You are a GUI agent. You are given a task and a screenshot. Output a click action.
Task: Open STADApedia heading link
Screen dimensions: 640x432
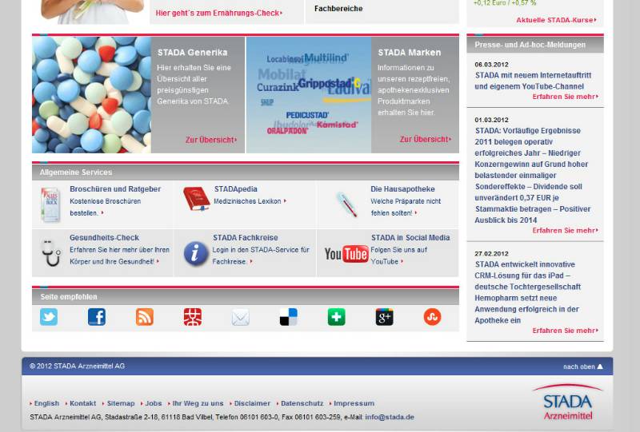(x=235, y=189)
